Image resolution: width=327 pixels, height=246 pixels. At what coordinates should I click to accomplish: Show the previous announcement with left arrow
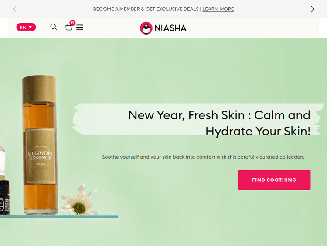pyautogui.click(x=14, y=9)
